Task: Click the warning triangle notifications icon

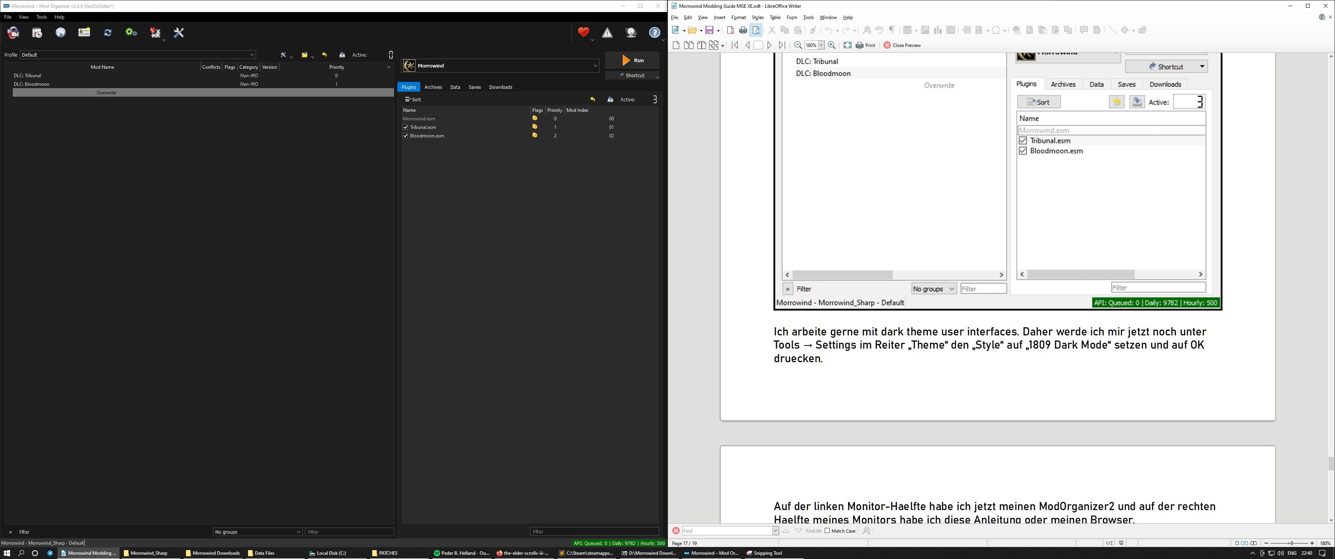Action: pyautogui.click(x=607, y=33)
